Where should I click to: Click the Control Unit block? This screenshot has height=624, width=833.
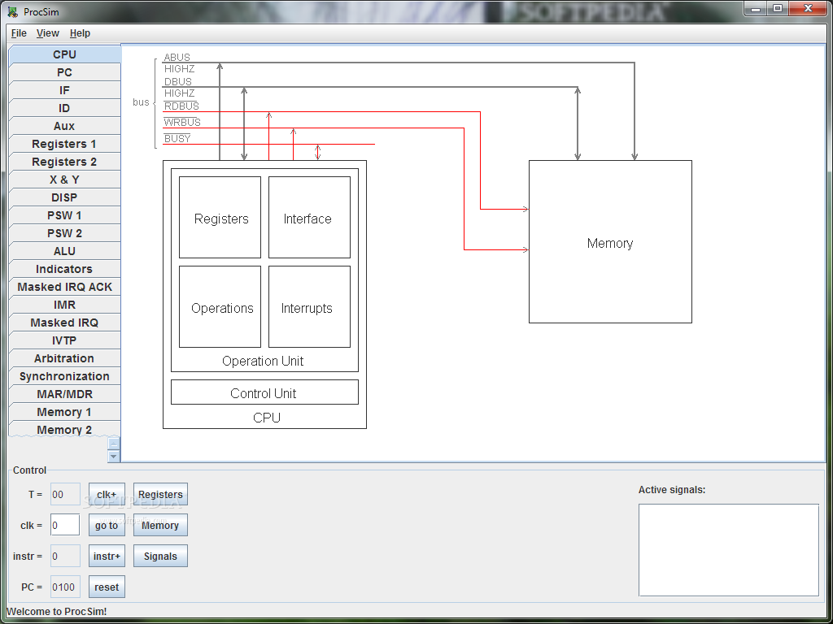tap(264, 392)
